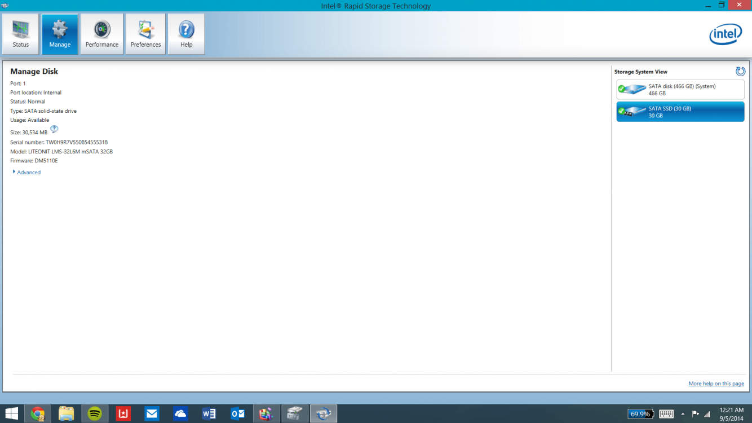Open the Status tab
The width and height of the screenshot is (752, 423).
point(21,34)
